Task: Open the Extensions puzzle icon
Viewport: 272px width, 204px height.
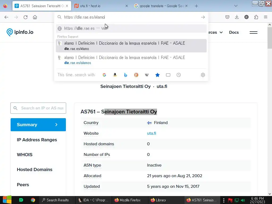Action: tap(256, 17)
